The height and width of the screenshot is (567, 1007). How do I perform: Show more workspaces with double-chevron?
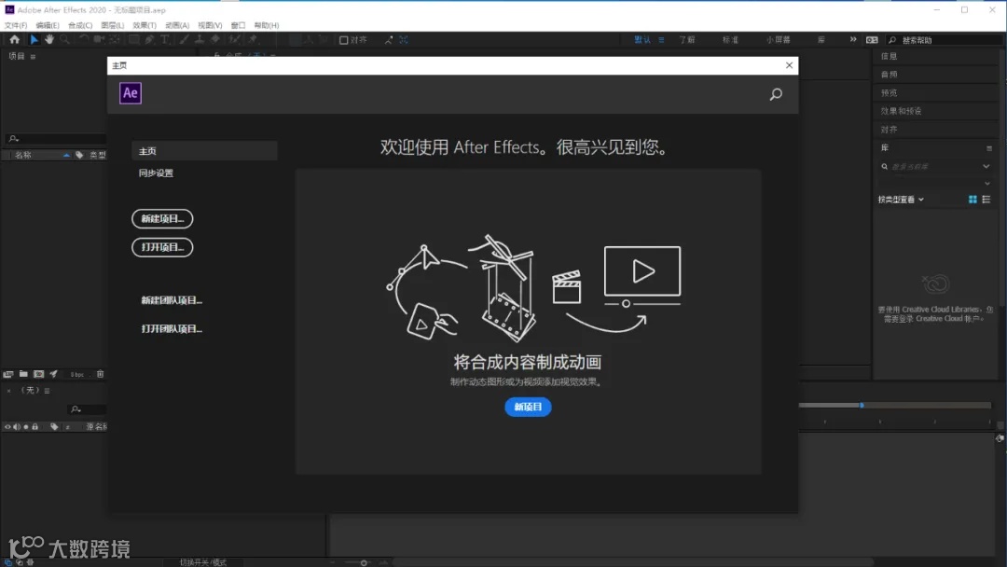(x=853, y=39)
